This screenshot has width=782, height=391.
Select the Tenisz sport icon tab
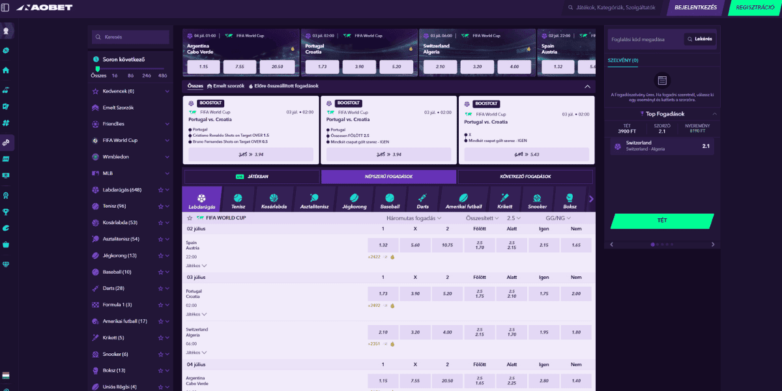238,199
